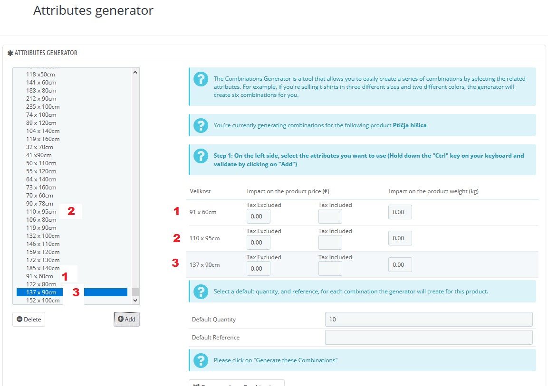Image resolution: width=548 pixels, height=386 pixels.
Task: Edit weight impact field for 91 x 60cm
Action: coord(400,212)
